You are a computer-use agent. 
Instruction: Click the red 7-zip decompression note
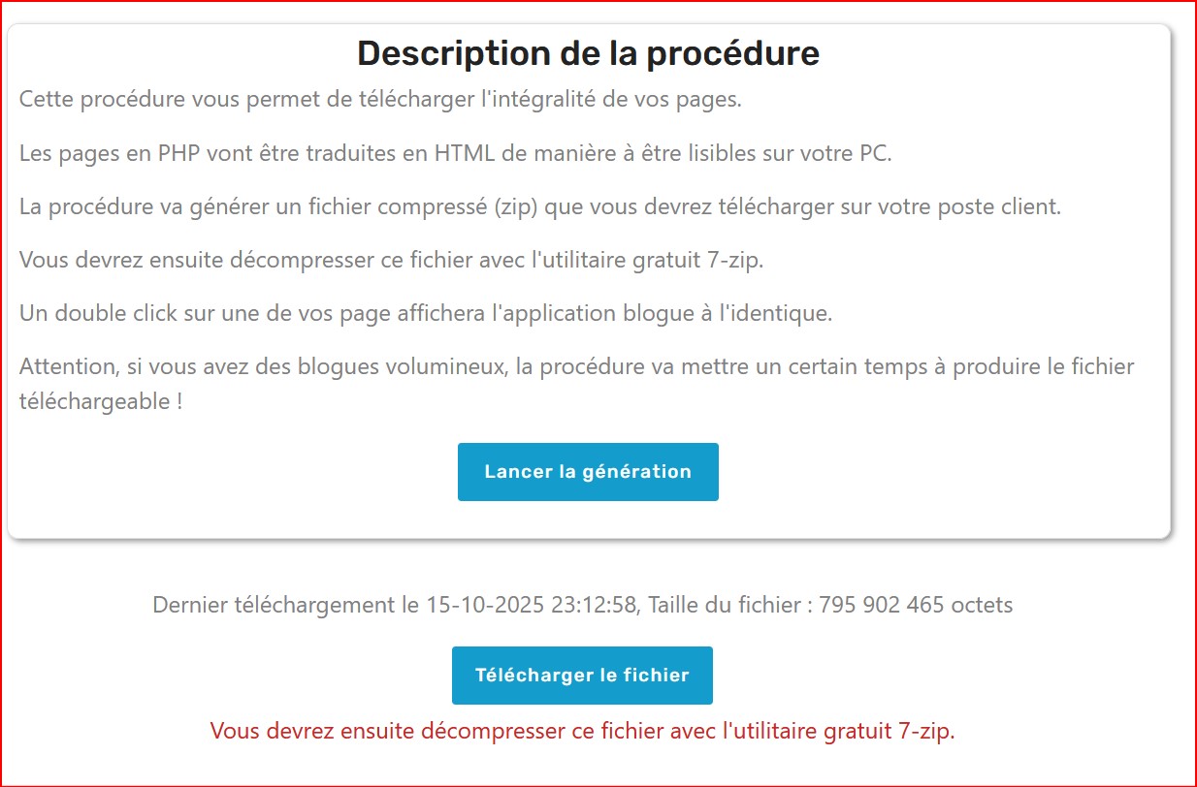[583, 731]
